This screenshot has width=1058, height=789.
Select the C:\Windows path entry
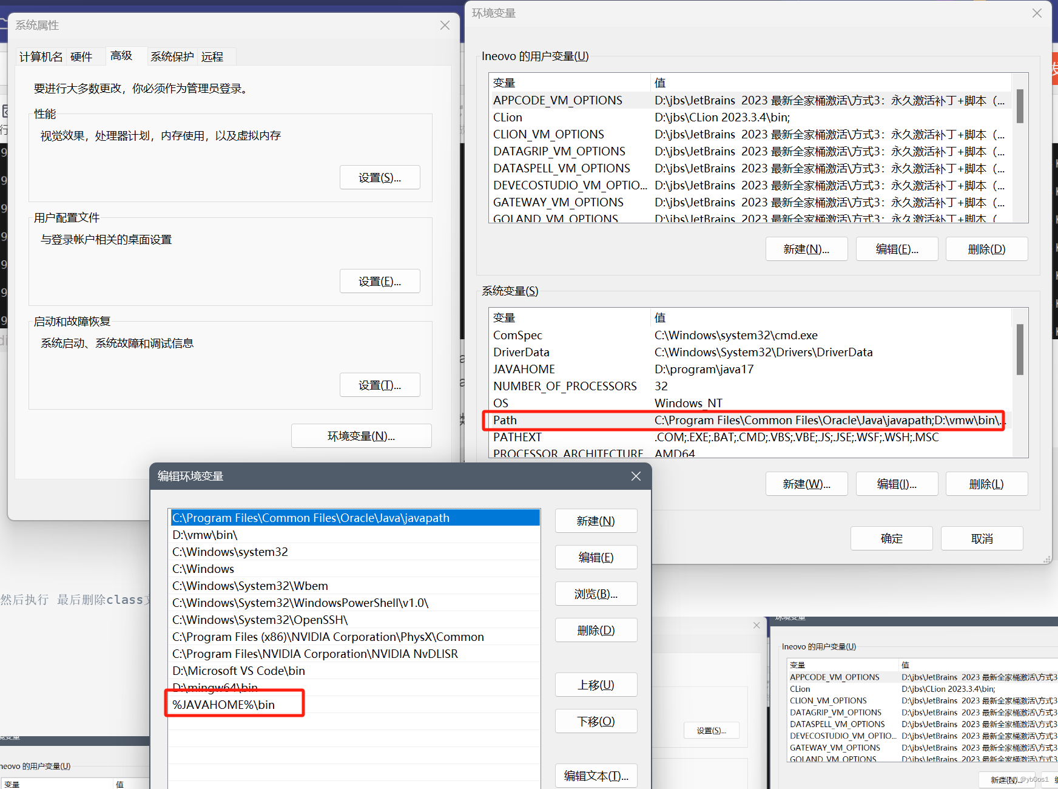(x=355, y=569)
